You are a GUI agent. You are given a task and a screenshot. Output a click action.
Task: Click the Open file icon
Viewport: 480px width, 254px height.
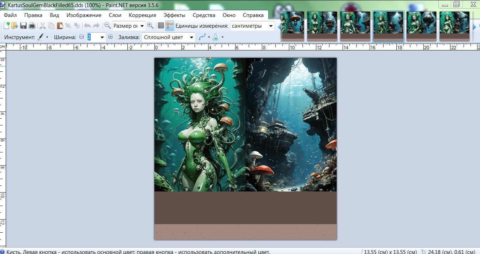point(15,26)
